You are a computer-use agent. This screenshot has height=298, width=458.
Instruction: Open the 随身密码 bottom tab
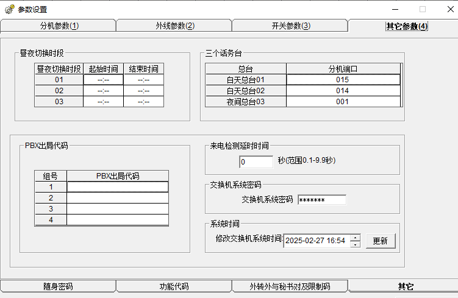[58, 286]
